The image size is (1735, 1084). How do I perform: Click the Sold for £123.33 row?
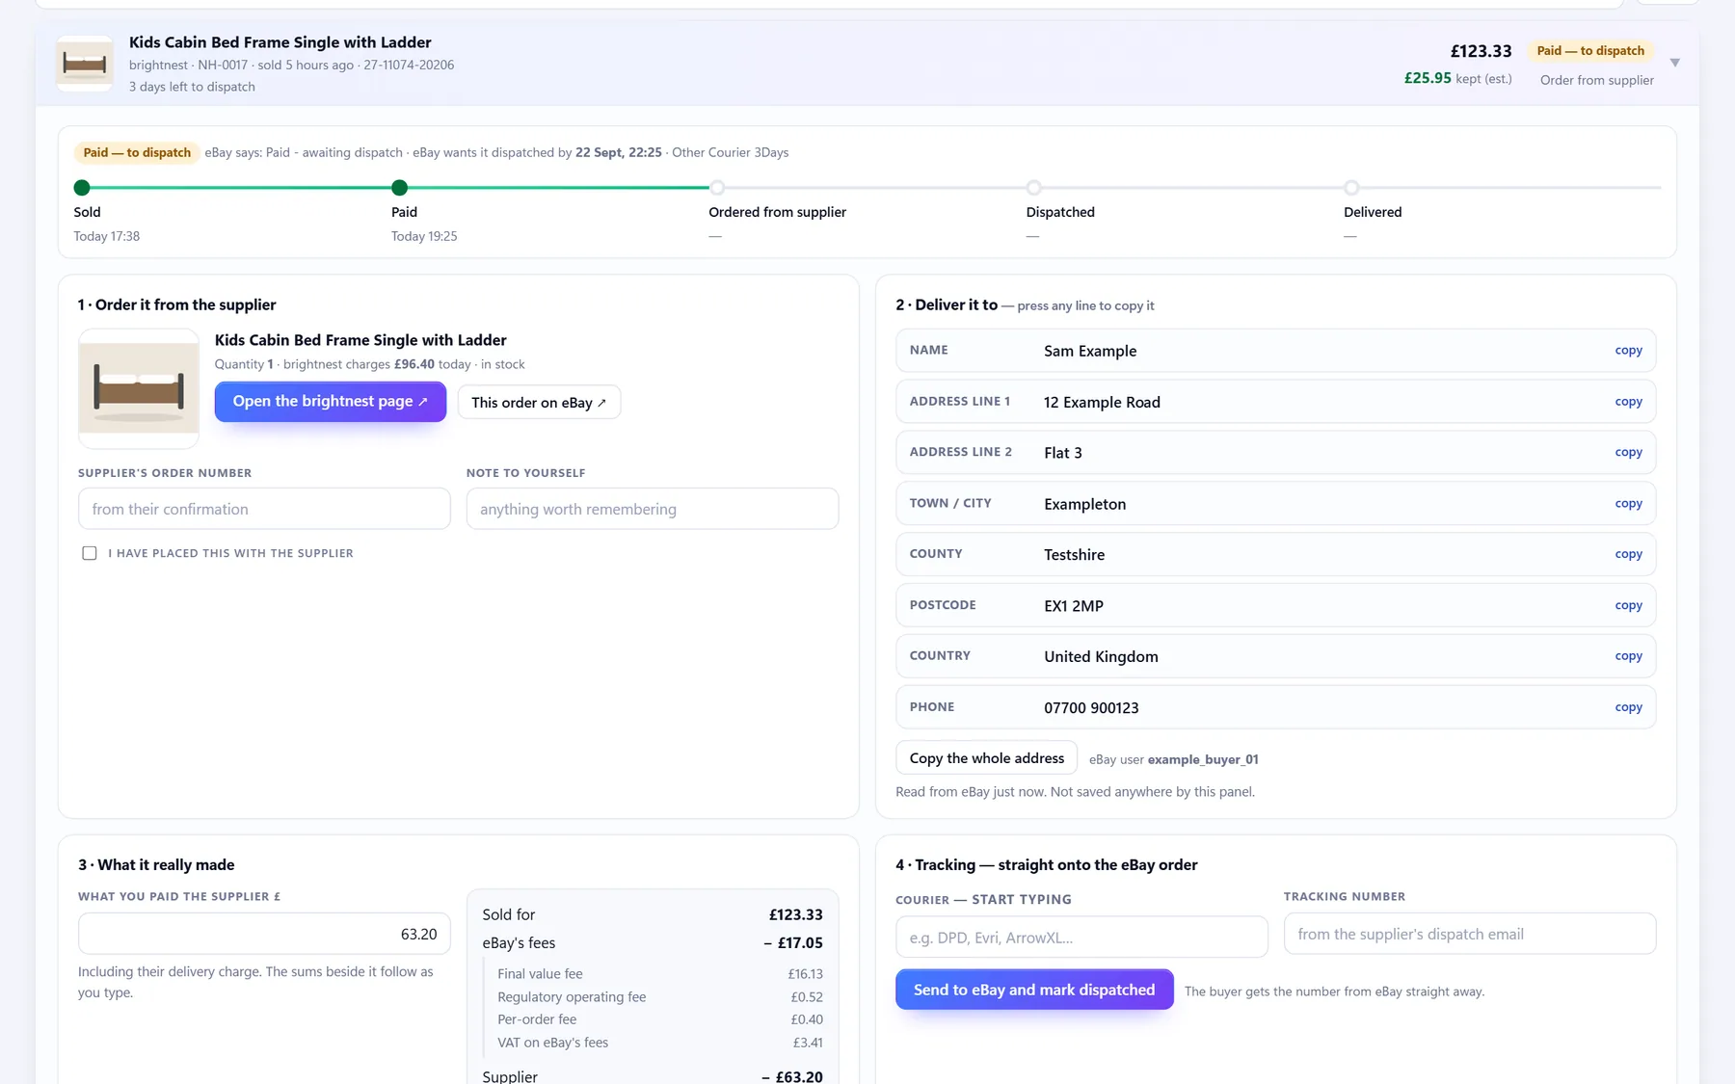[653, 914]
